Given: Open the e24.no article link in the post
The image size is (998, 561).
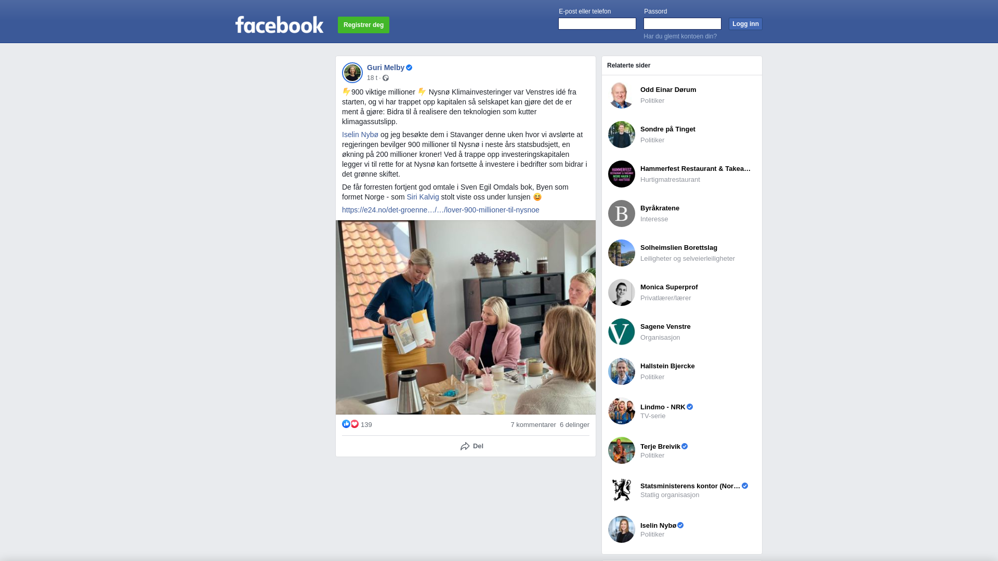Looking at the screenshot, I should click(x=441, y=210).
